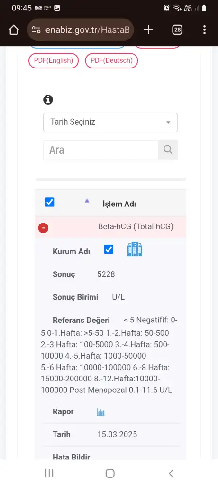Viewport: 218px width, 487px height.
Task: Open the Tarih Seçiniz dropdown
Action: coord(110,122)
